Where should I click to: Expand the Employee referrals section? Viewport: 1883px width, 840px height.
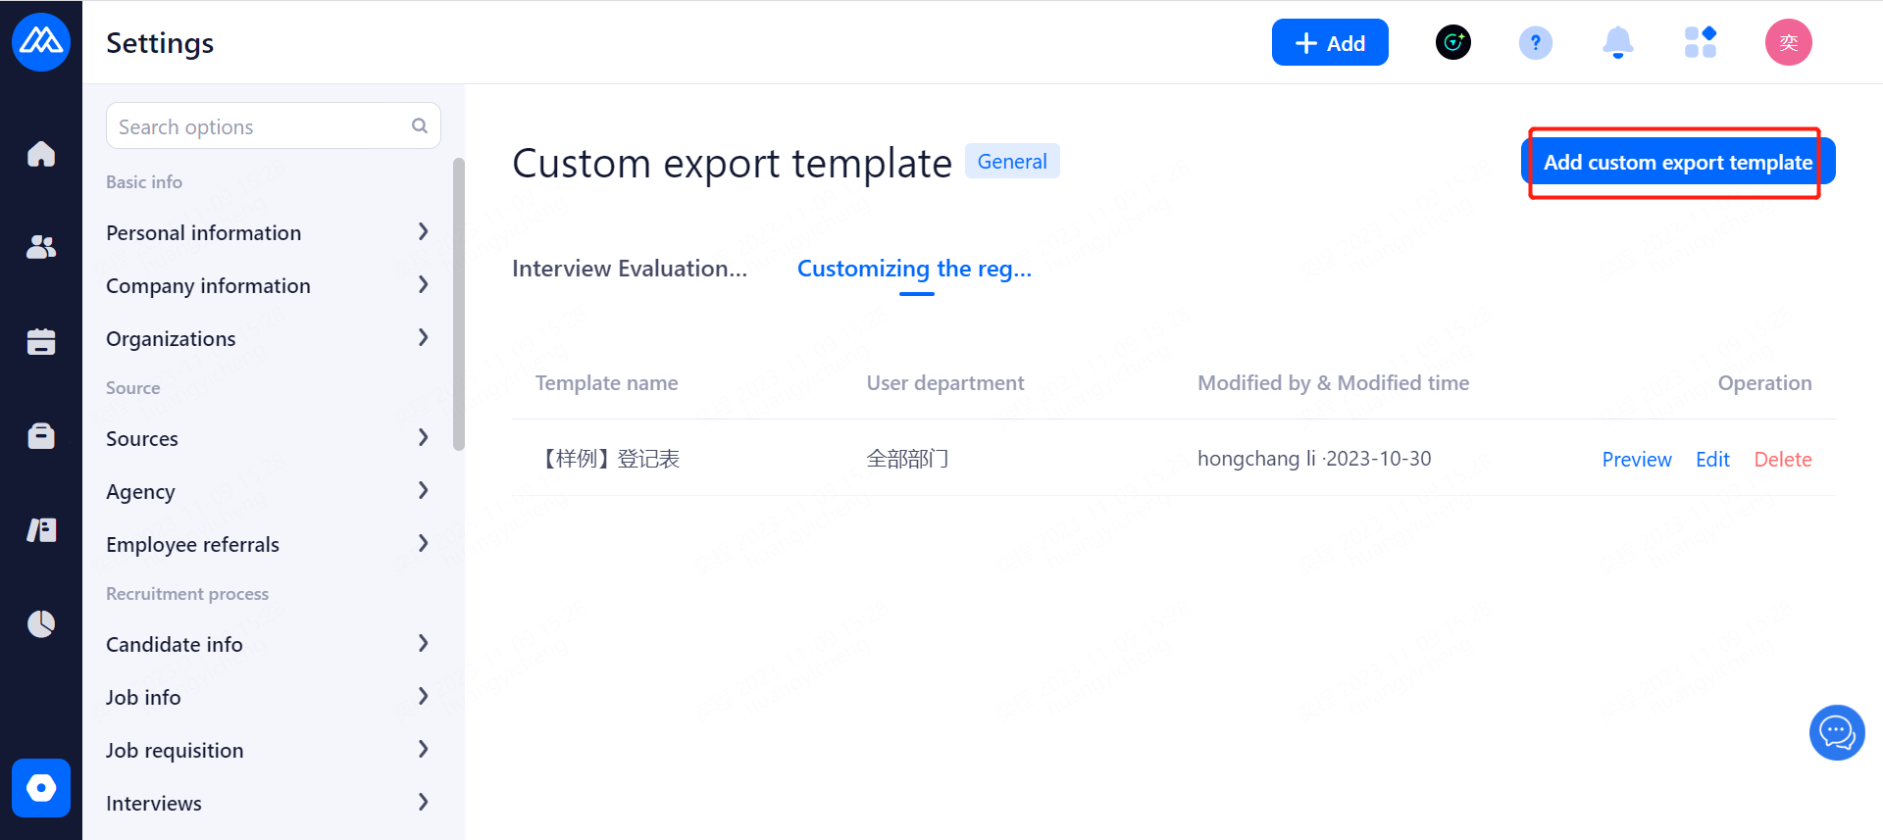coord(267,545)
